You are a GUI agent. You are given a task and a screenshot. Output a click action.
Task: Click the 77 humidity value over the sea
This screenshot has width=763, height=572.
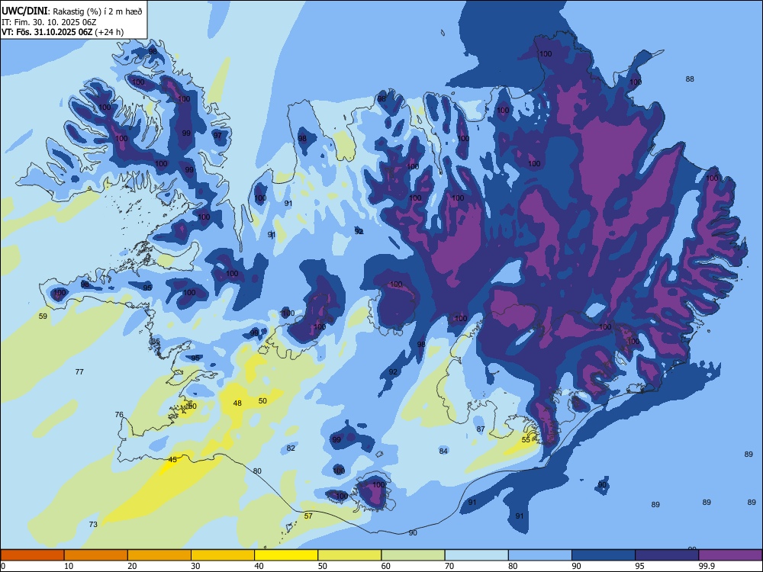pos(79,371)
